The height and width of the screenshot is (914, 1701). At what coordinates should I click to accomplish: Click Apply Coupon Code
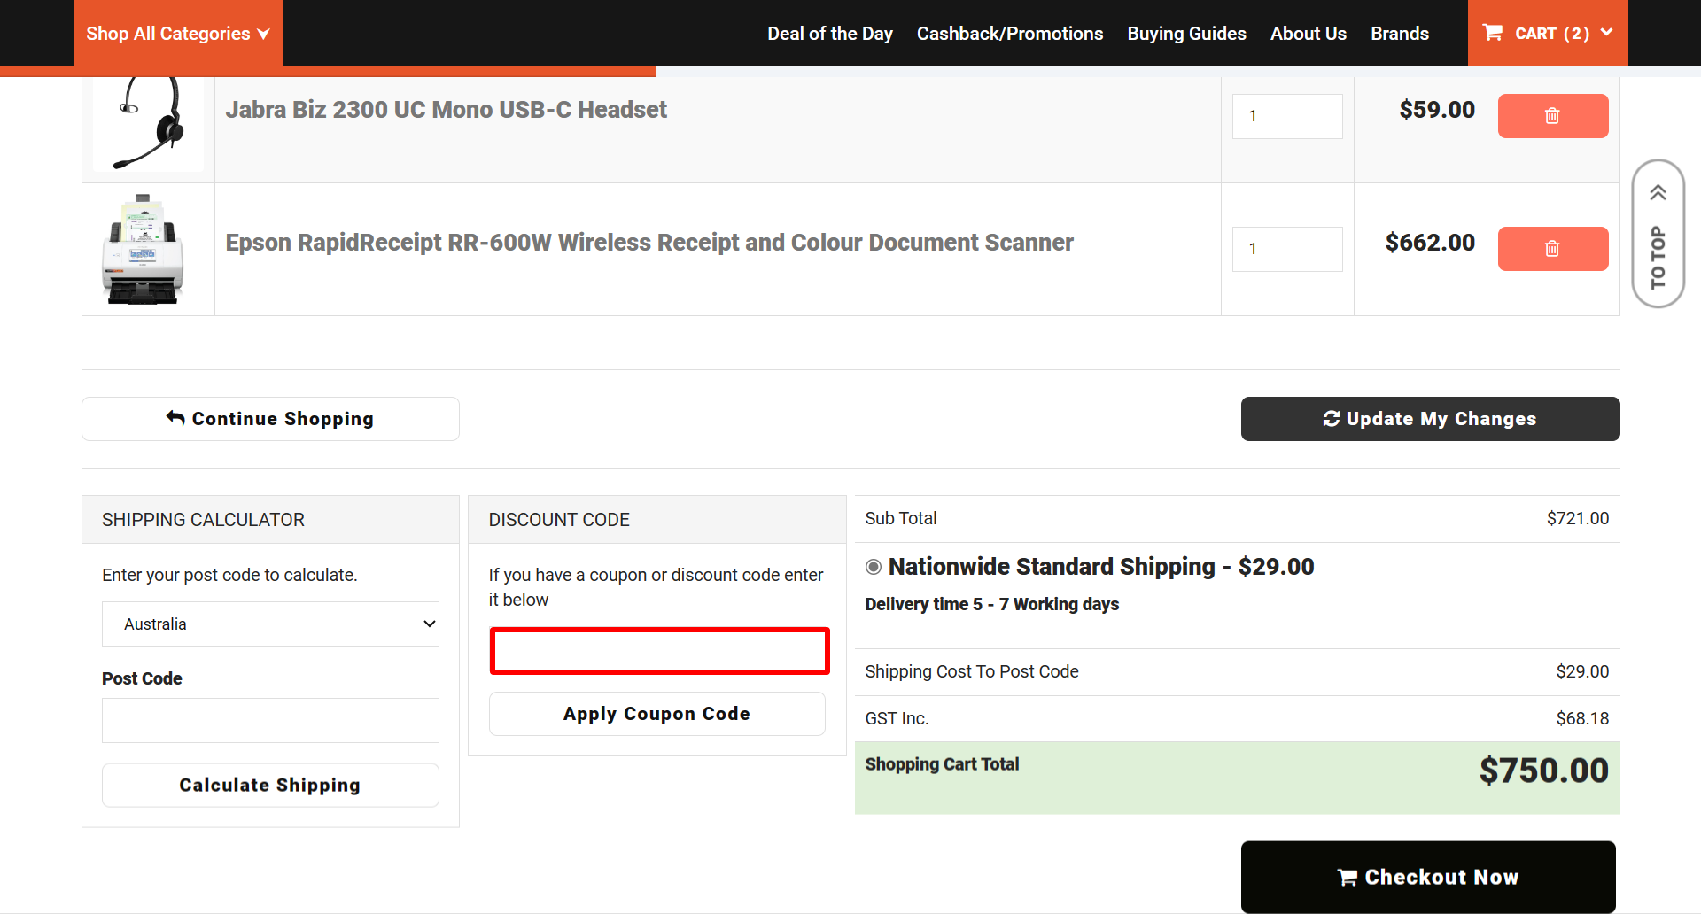coord(656,713)
